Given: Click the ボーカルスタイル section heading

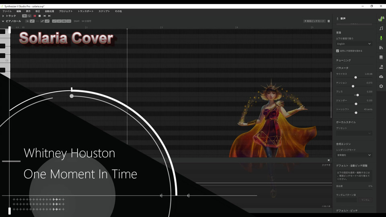Looking at the screenshot, I should point(346,122).
